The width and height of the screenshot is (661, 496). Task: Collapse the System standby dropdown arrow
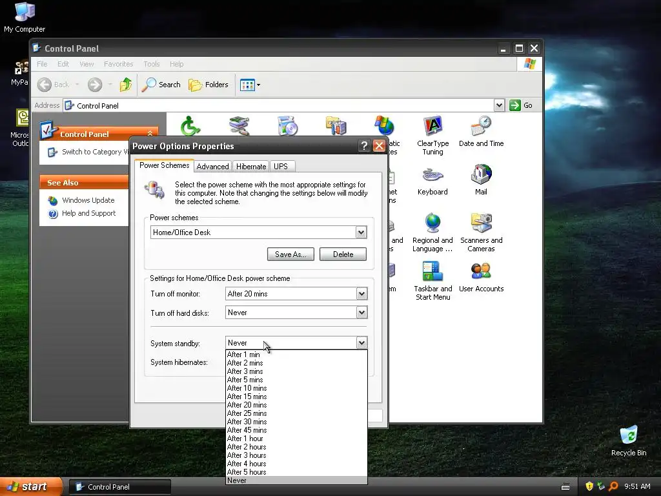tap(361, 343)
